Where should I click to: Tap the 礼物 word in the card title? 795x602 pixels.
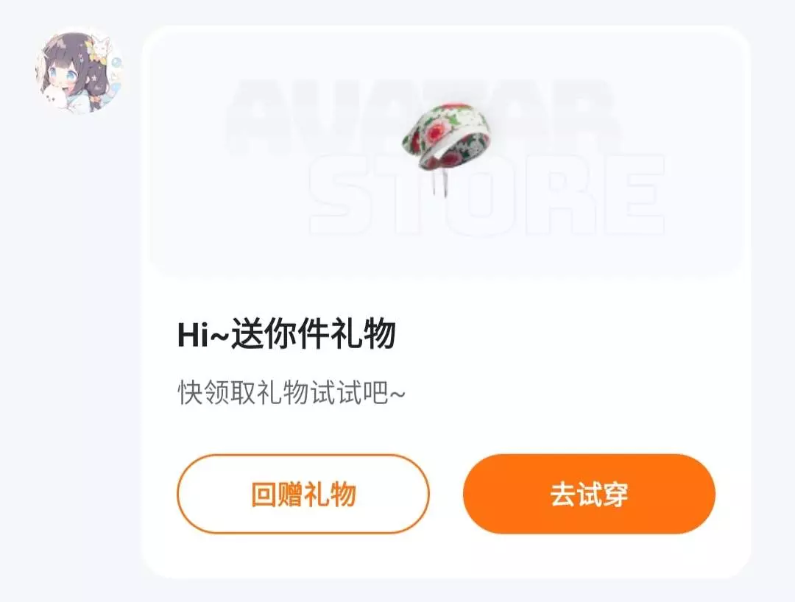(x=364, y=334)
